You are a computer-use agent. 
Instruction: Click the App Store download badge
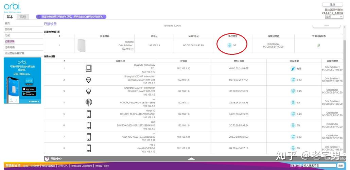[x=29, y=89]
